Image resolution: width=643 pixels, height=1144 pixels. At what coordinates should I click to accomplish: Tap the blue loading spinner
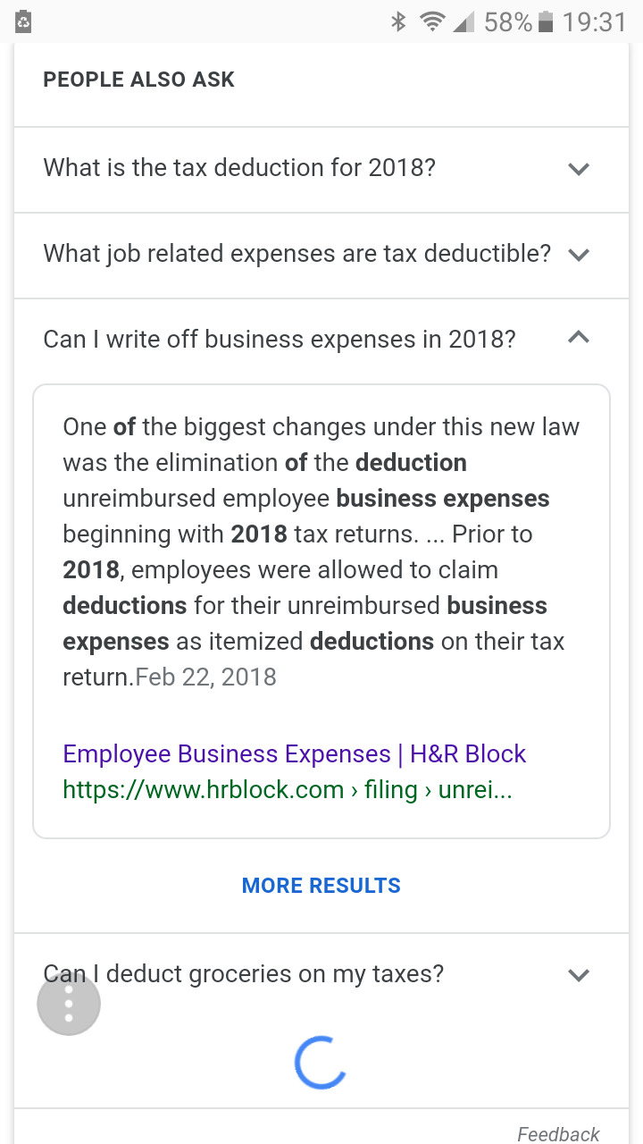click(x=321, y=1062)
